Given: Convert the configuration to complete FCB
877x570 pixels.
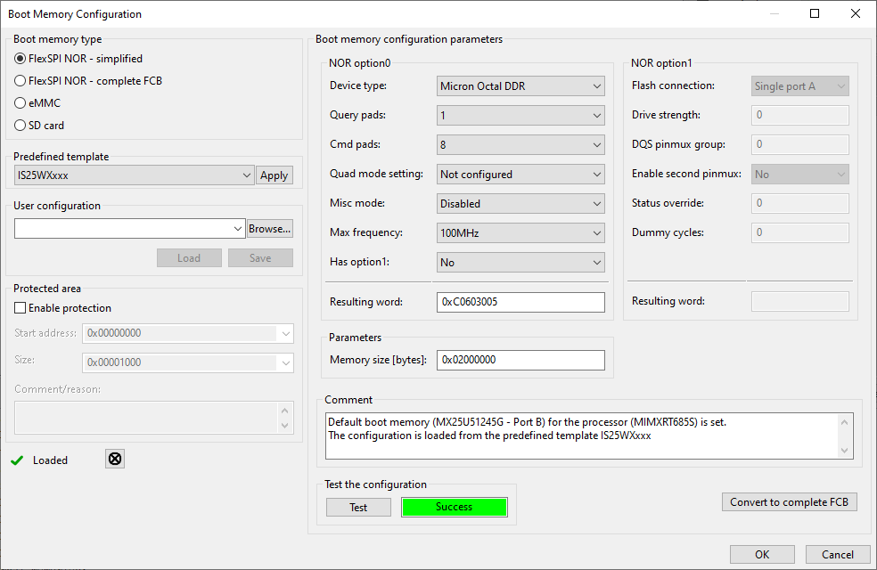Looking at the screenshot, I should 789,501.
